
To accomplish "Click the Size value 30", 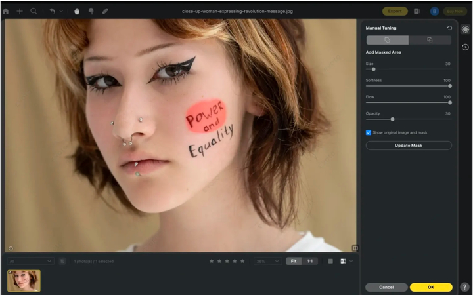I will 447,64.
